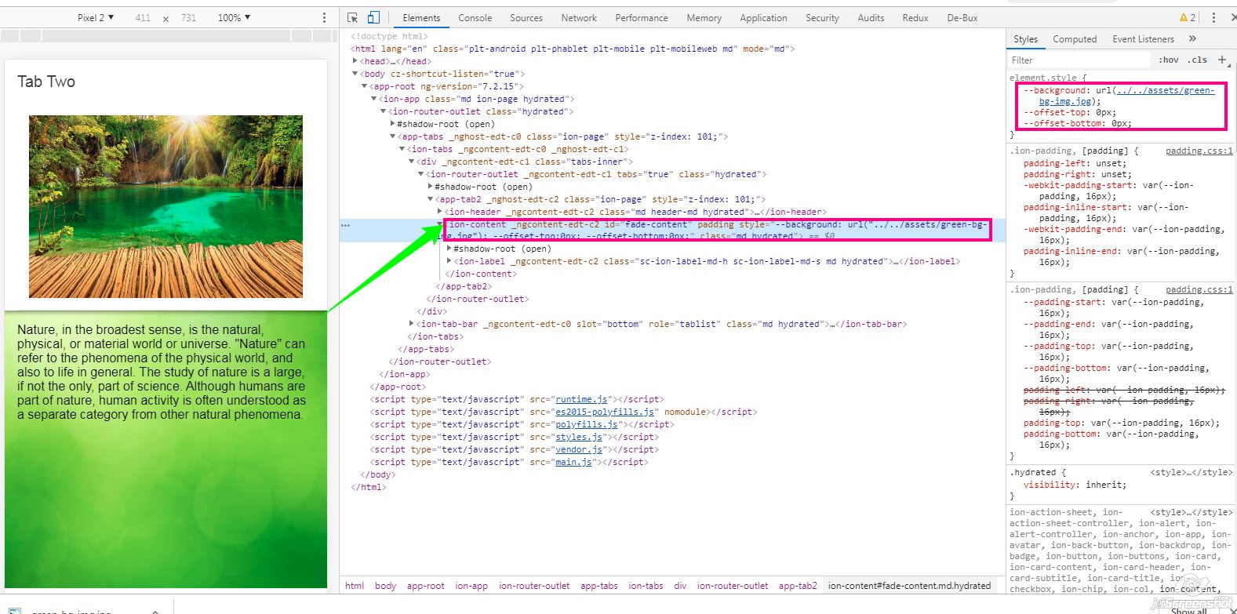Viewport: 1237px width, 614px height.
Task: Click the ellipsis gutter beside ion-content row
Action: click(345, 225)
